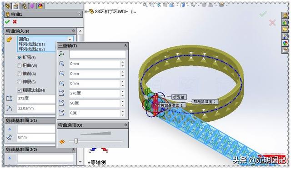Screen dimensions: 291x169
Task: Collapse the 三重轴(T) section
Action: (x=125, y=45)
